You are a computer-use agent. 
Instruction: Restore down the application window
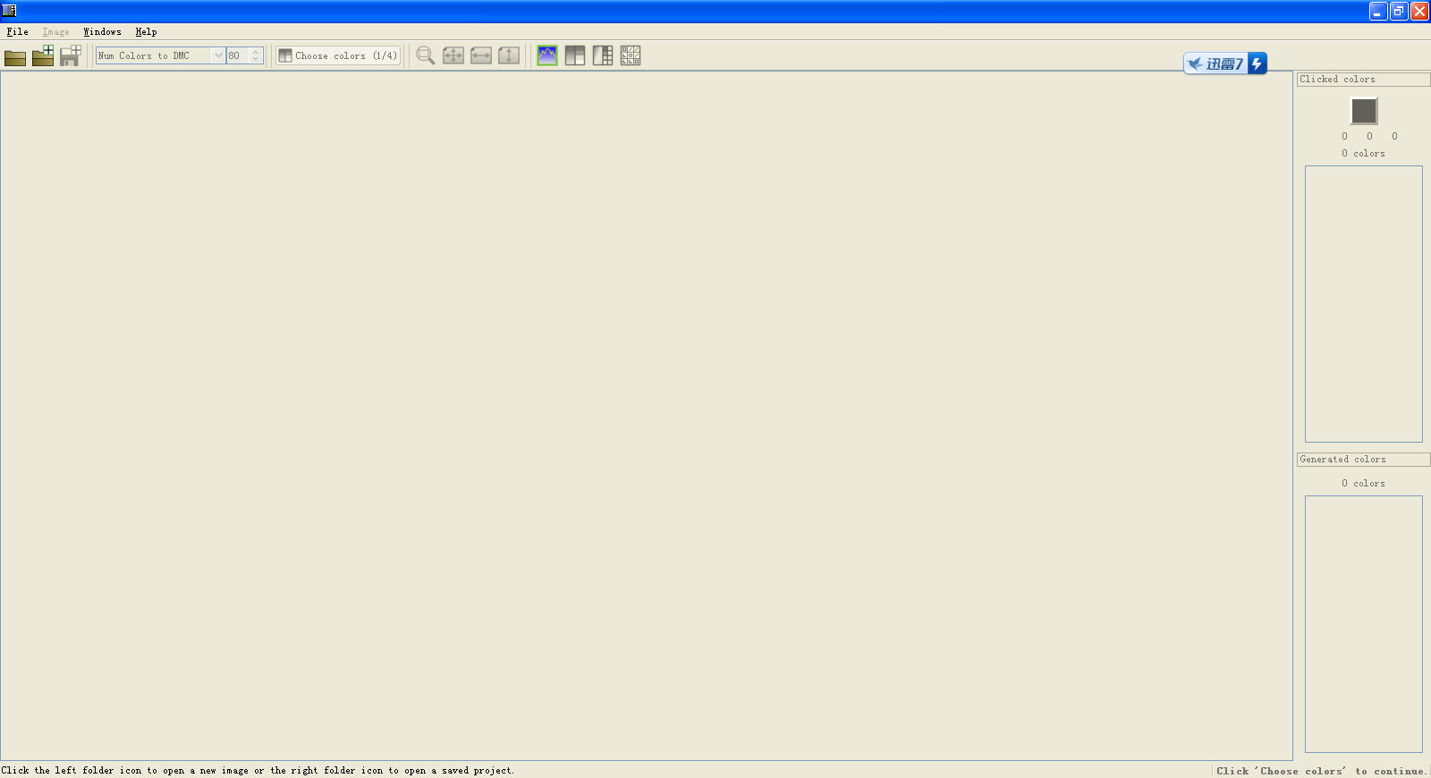(x=1399, y=11)
